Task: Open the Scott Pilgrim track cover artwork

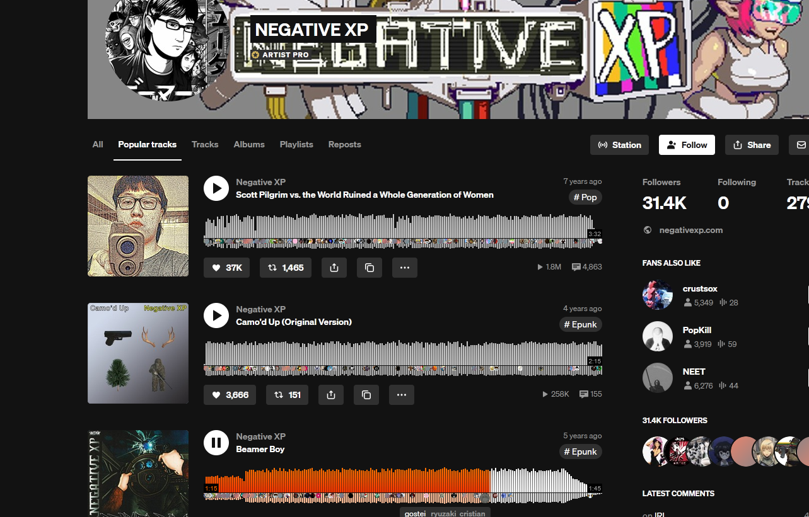Action: point(138,226)
